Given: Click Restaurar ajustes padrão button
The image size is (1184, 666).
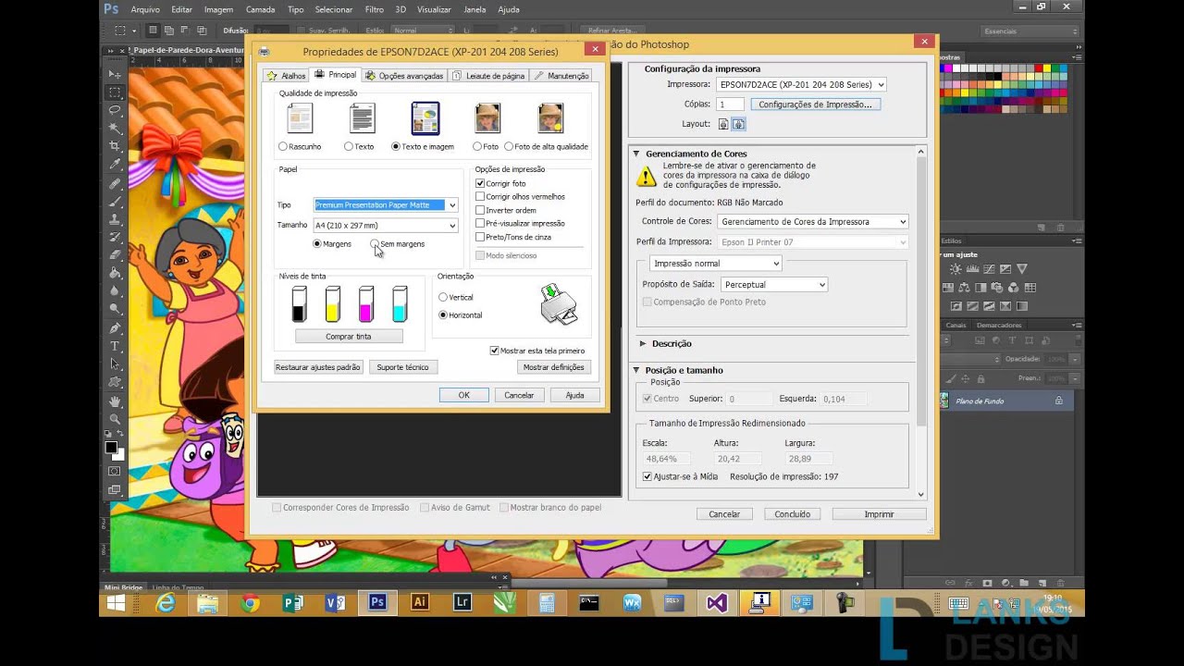Looking at the screenshot, I should tap(318, 367).
